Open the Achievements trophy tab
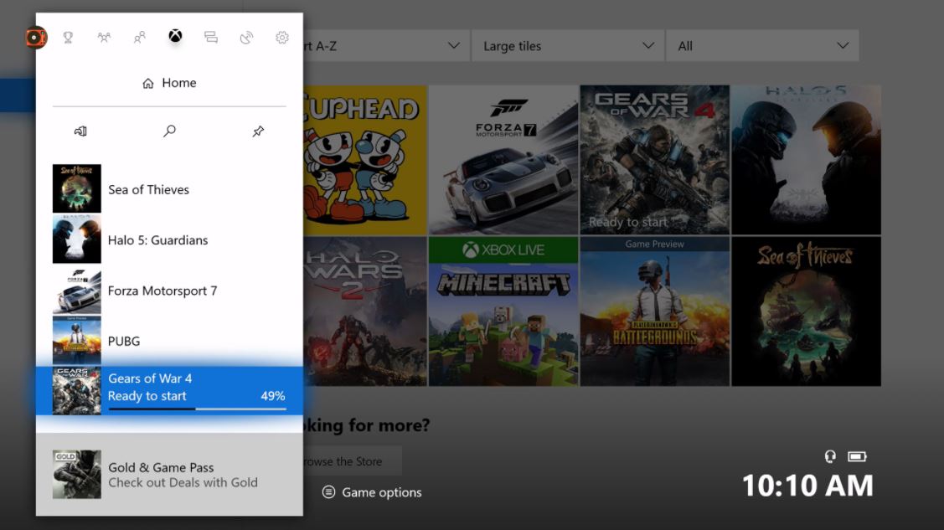The image size is (944, 530). pos(68,38)
